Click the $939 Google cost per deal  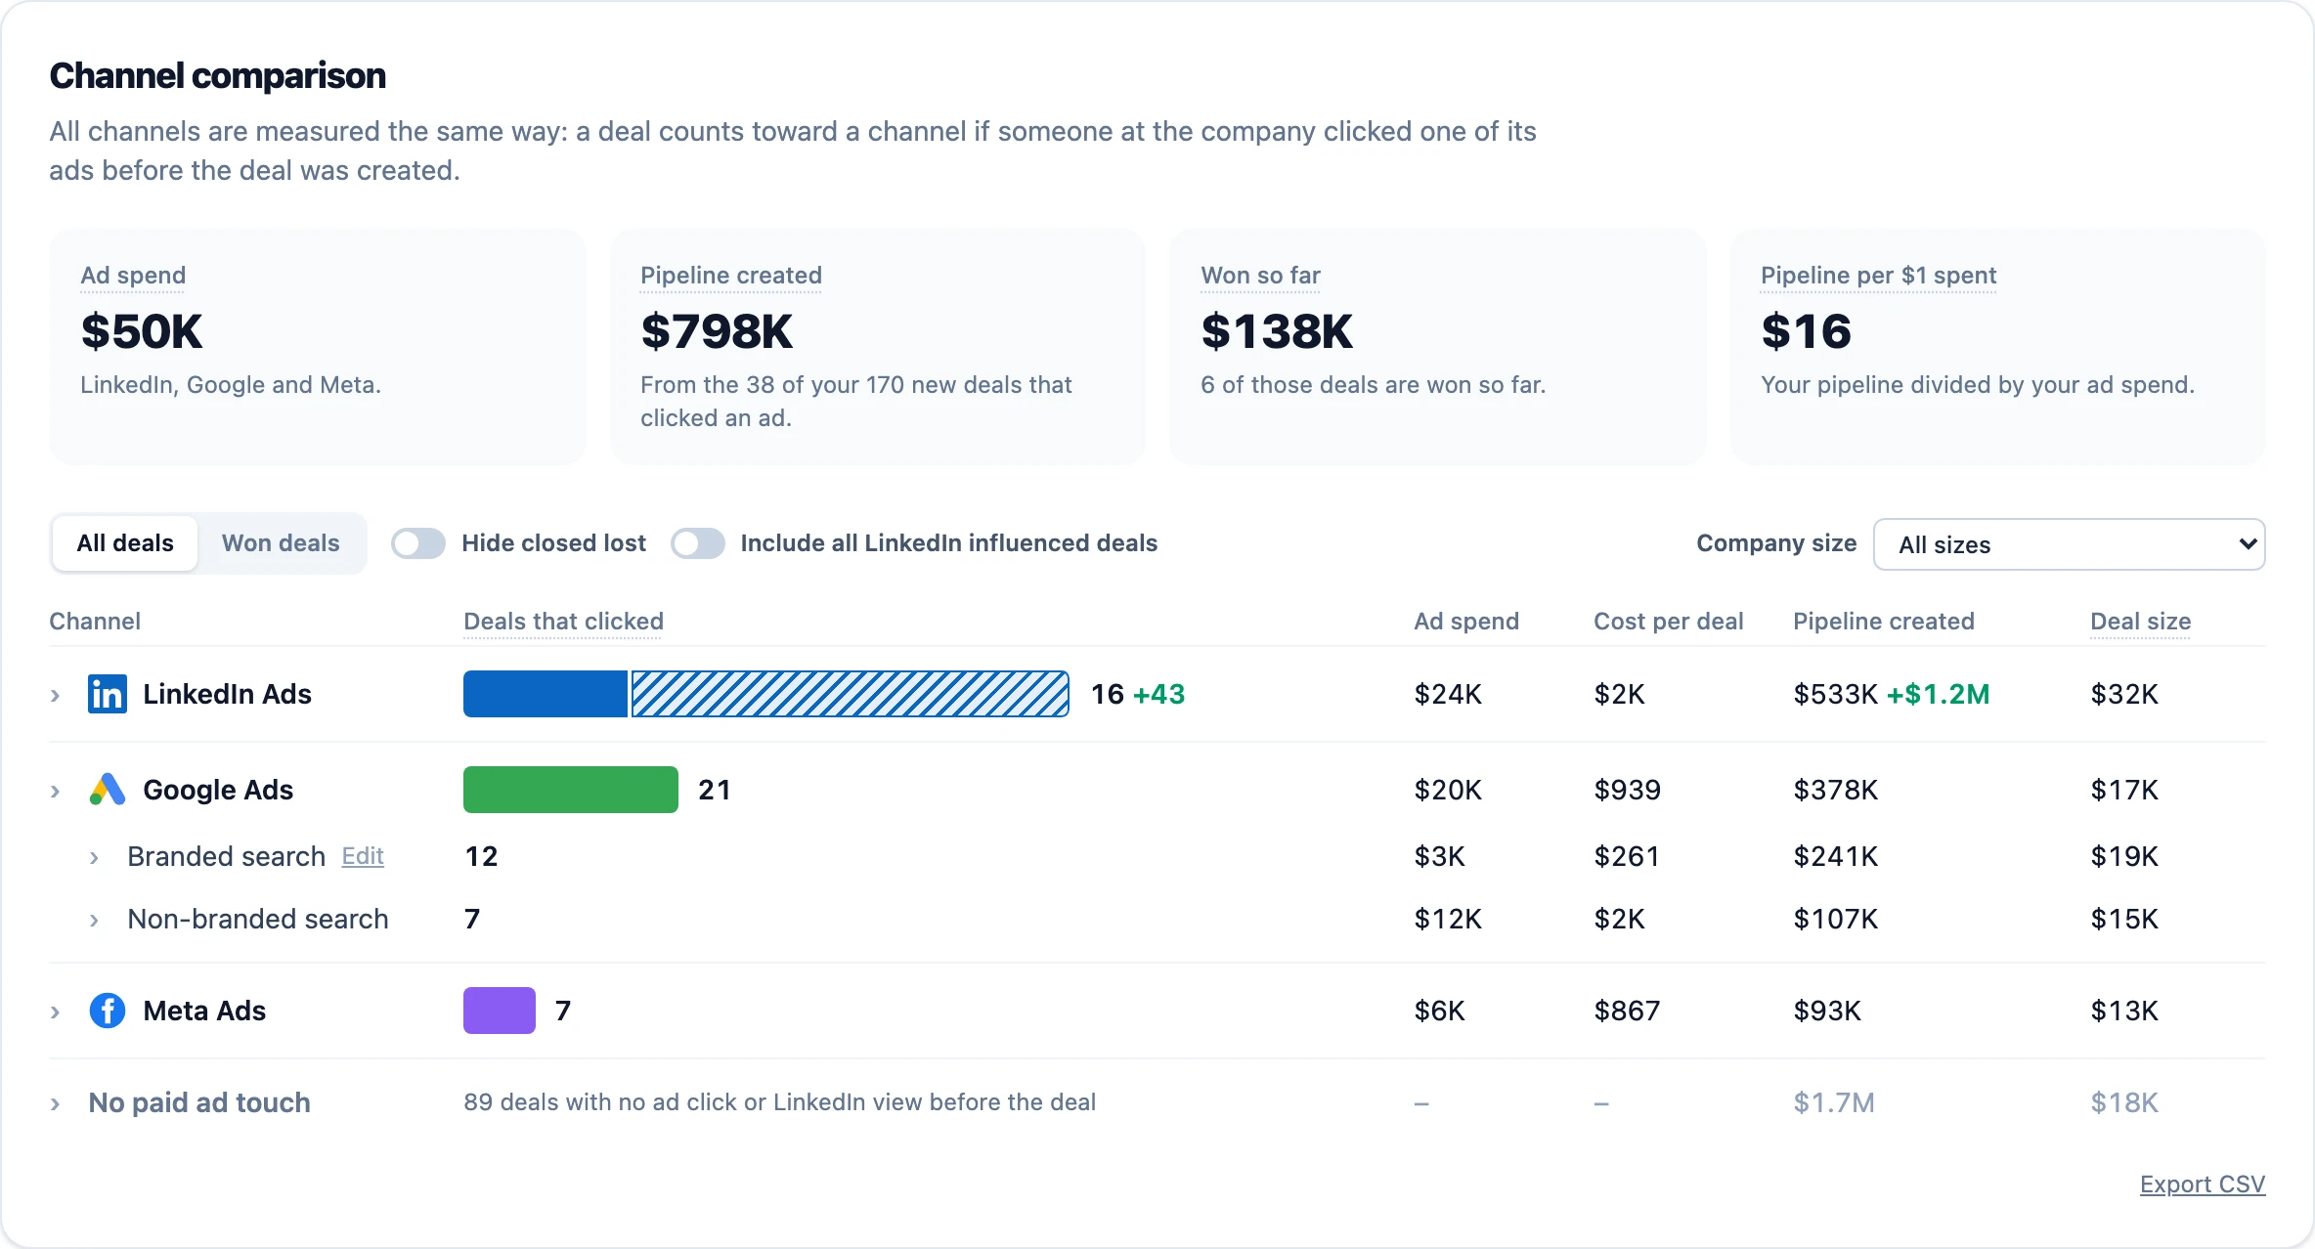pos(1627,790)
